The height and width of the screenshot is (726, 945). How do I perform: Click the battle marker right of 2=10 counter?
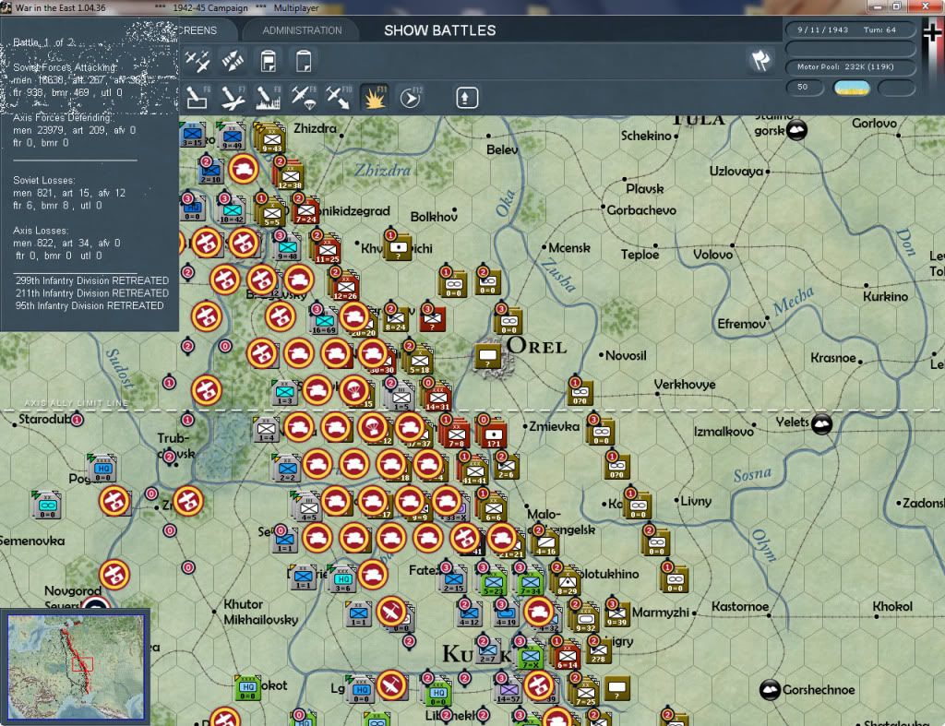pos(244,169)
